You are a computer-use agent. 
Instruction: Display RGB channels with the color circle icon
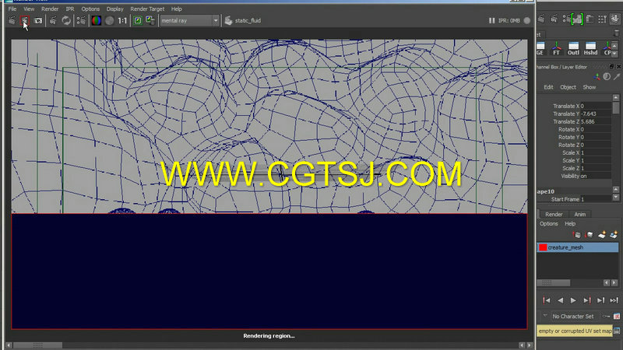(x=96, y=21)
